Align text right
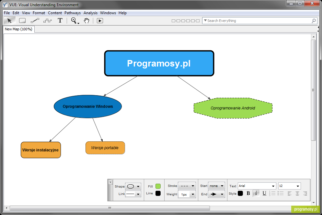Image resolution: width=322 pixels, height=215 pixels. (305, 193)
